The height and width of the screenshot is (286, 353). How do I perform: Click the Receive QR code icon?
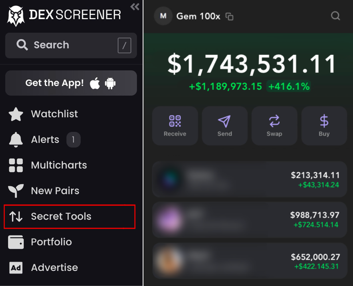(x=175, y=121)
